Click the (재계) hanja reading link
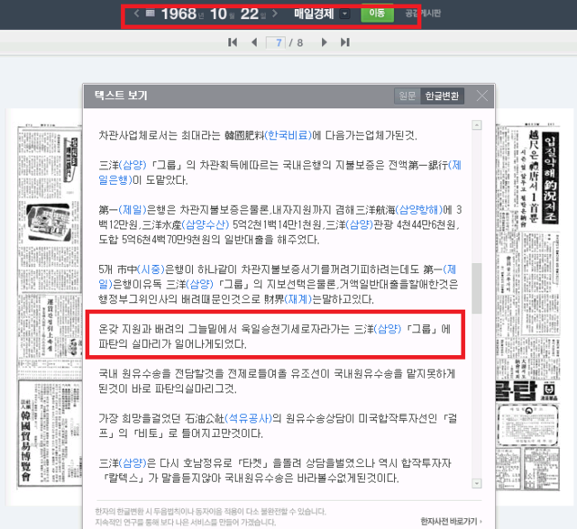Viewport: 577px width, 529px height. coord(298,299)
